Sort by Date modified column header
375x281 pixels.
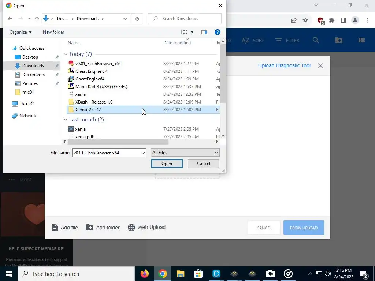177,43
